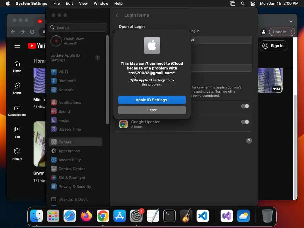
Task: Open the Apple menu
Action: pos(8,4)
